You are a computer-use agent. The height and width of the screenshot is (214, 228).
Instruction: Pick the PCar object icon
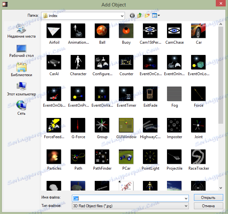point(126,157)
